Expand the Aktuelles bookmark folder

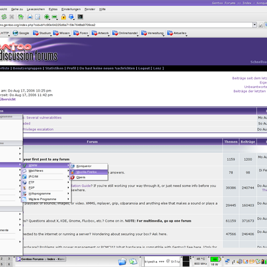coord(177,33)
